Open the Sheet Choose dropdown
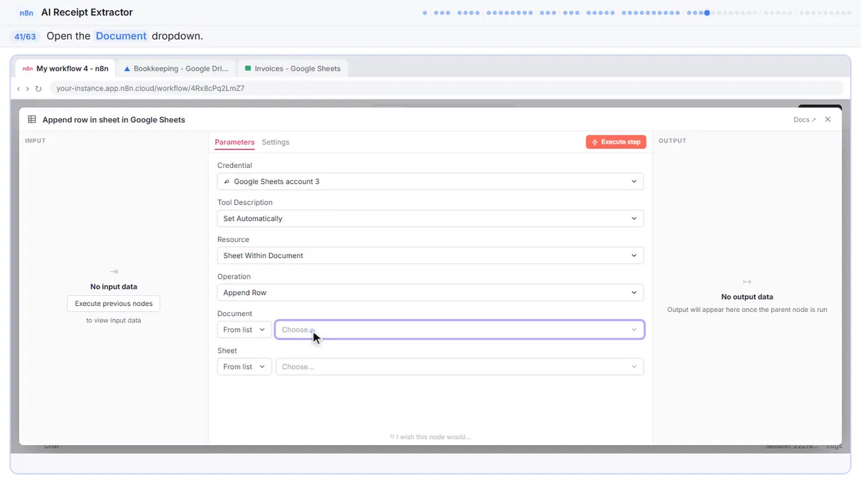Screen dimensions: 861x484 [x=459, y=366]
